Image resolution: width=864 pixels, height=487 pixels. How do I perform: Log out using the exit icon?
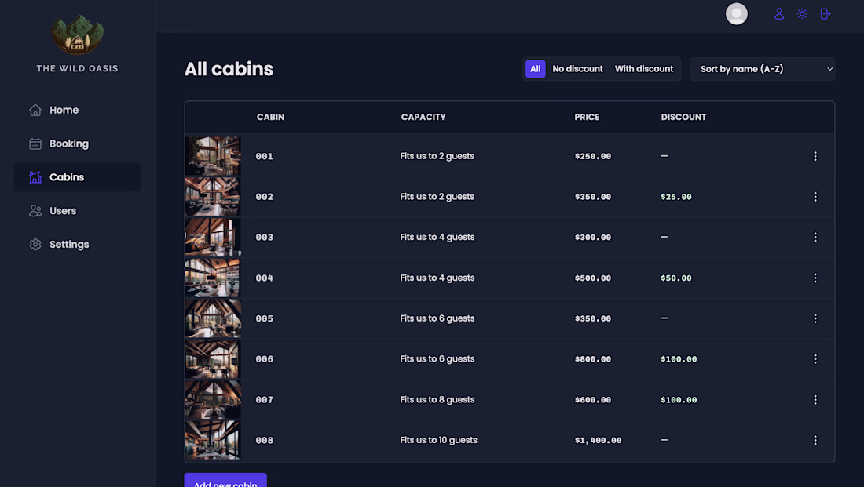point(826,14)
